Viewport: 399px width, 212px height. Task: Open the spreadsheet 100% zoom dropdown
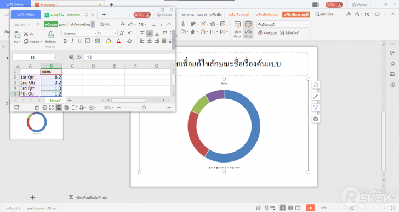pos(109,108)
